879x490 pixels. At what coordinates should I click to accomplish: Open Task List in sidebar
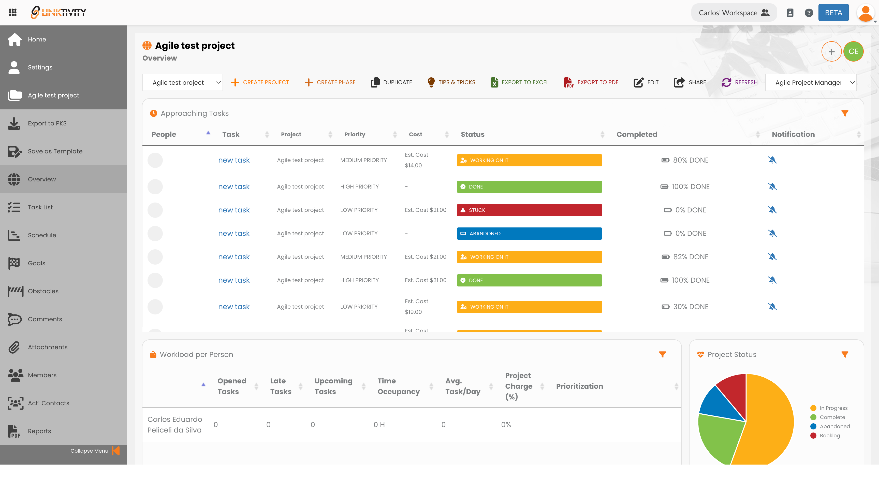click(x=64, y=207)
